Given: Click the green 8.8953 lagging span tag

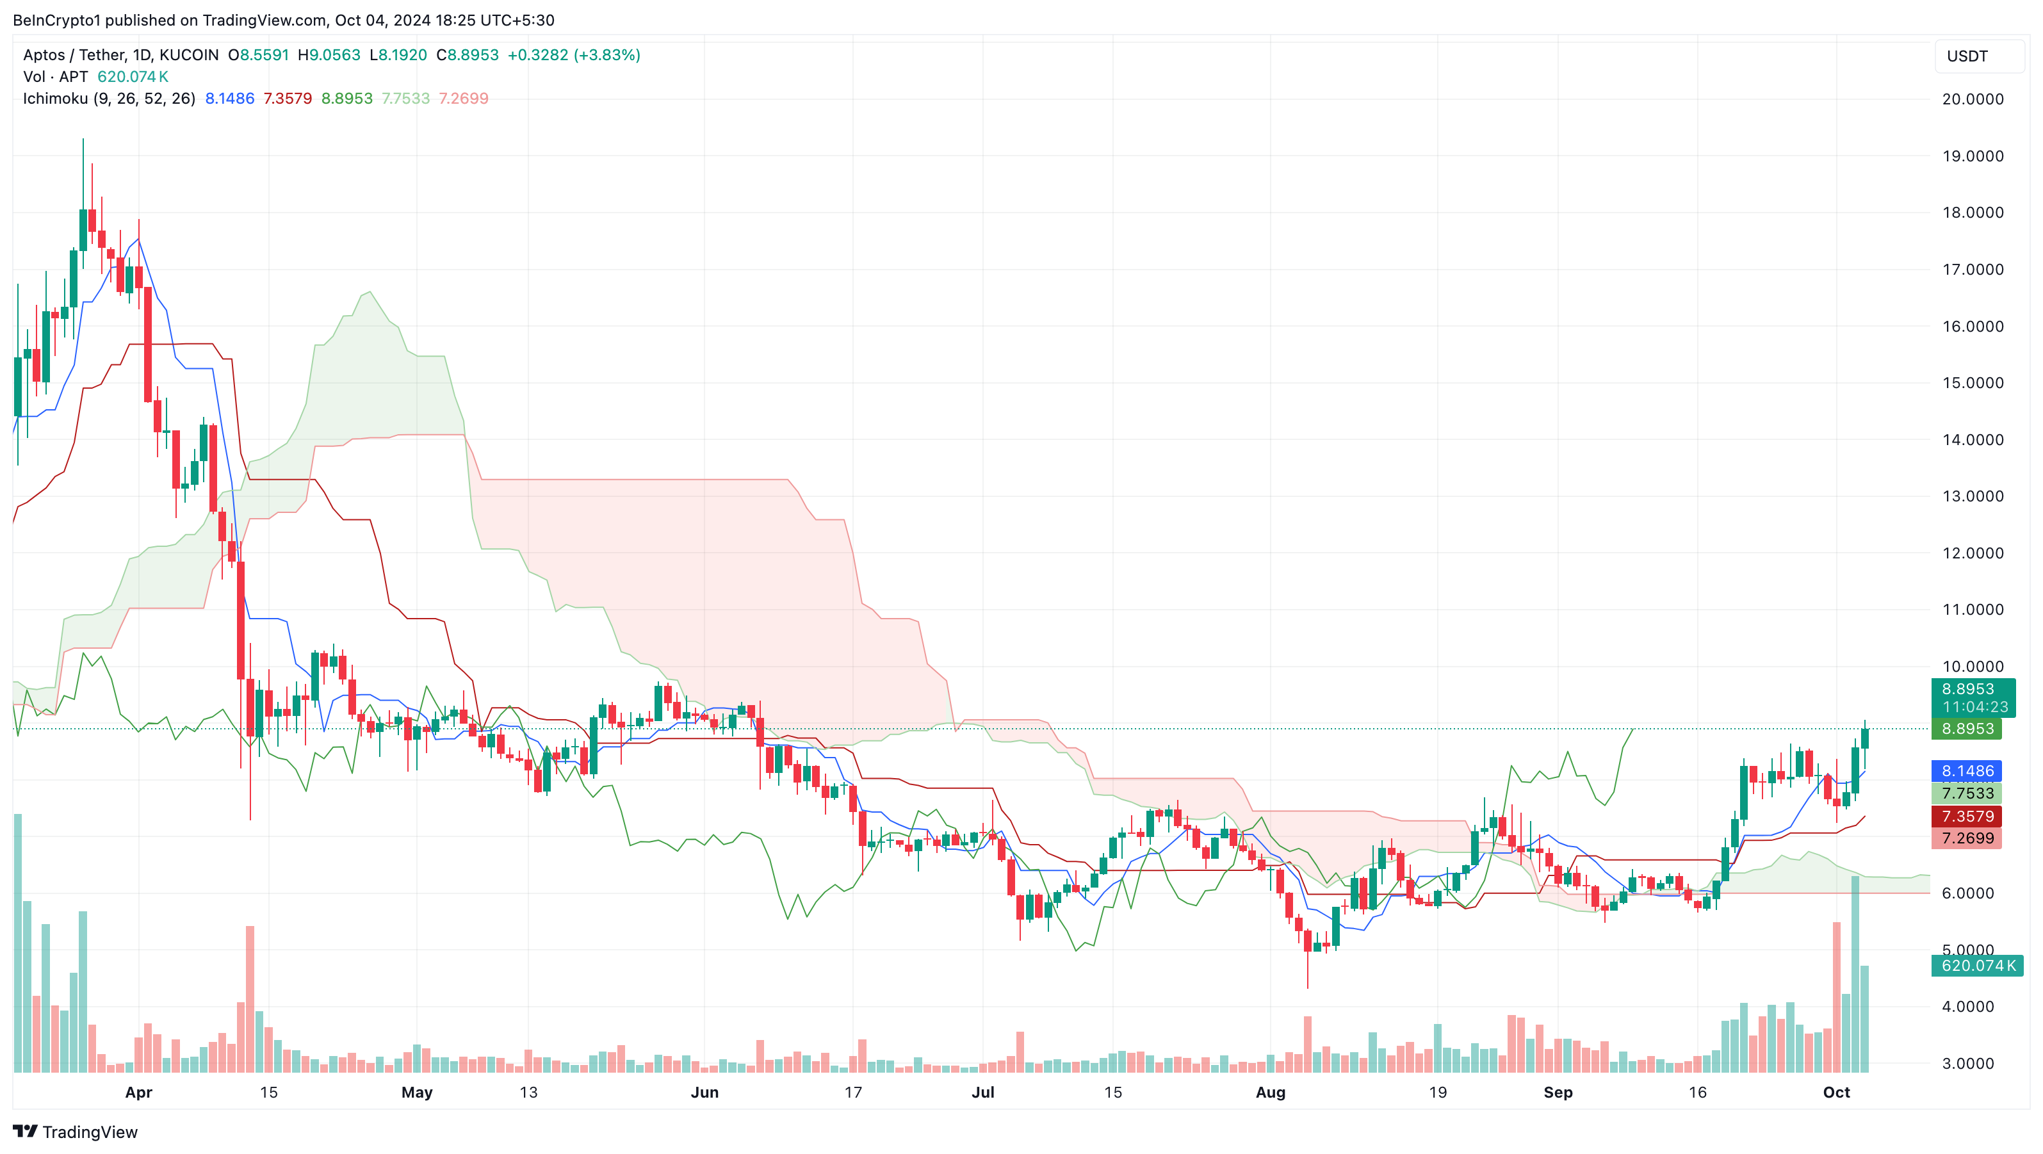Looking at the screenshot, I should (x=1966, y=729).
